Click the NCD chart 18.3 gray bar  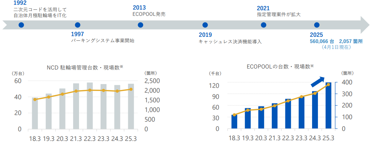point(35,113)
